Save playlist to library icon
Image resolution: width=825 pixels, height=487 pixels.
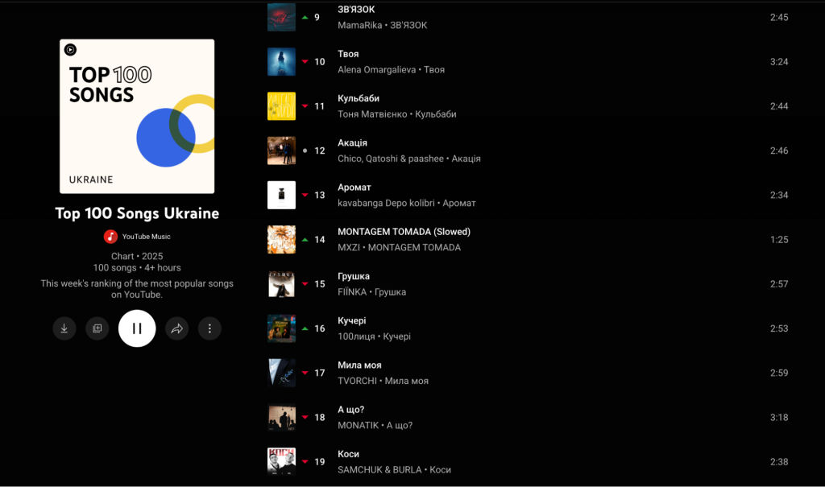[x=97, y=328]
